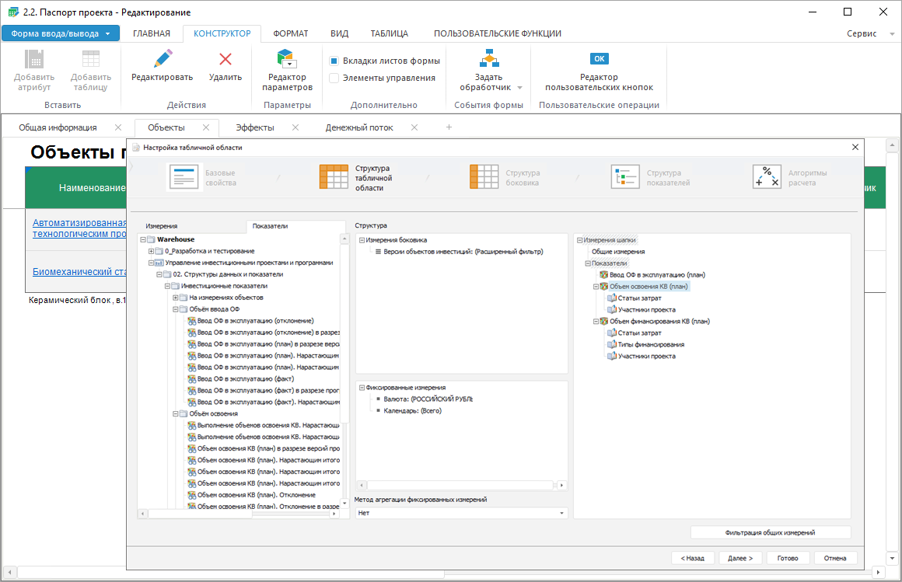Click fixed dimensions panel horizontal scrollbar
Image resolution: width=902 pixels, height=582 pixels.
click(460, 486)
